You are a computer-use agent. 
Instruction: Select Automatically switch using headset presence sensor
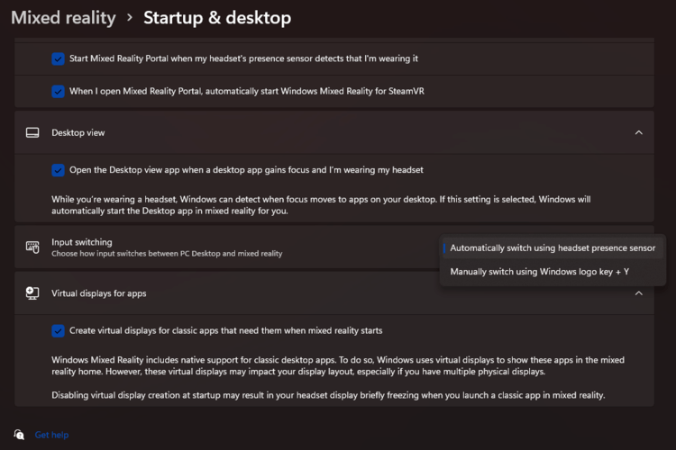553,247
